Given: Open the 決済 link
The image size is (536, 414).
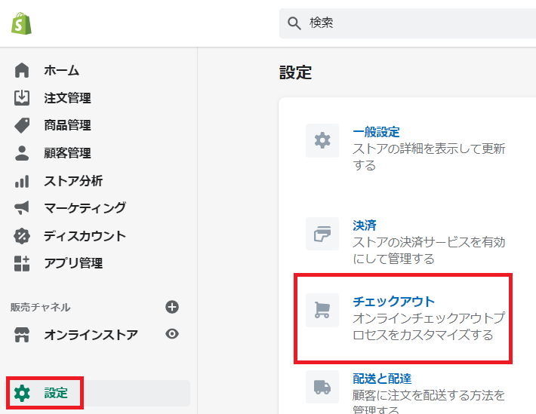Looking at the screenshot, I should [365, 225].
